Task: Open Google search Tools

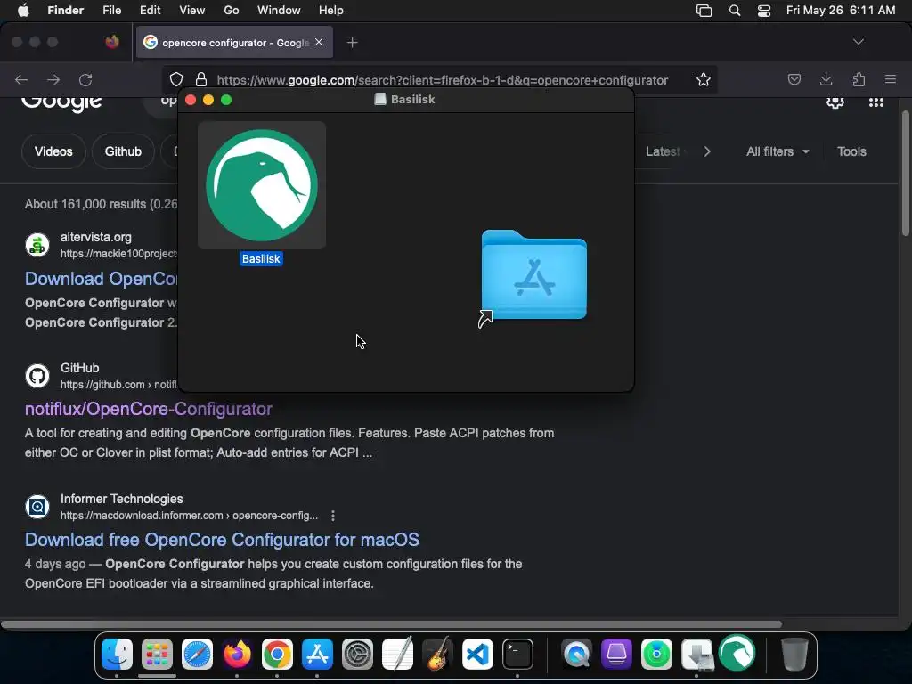Action: tap(851, 151)
